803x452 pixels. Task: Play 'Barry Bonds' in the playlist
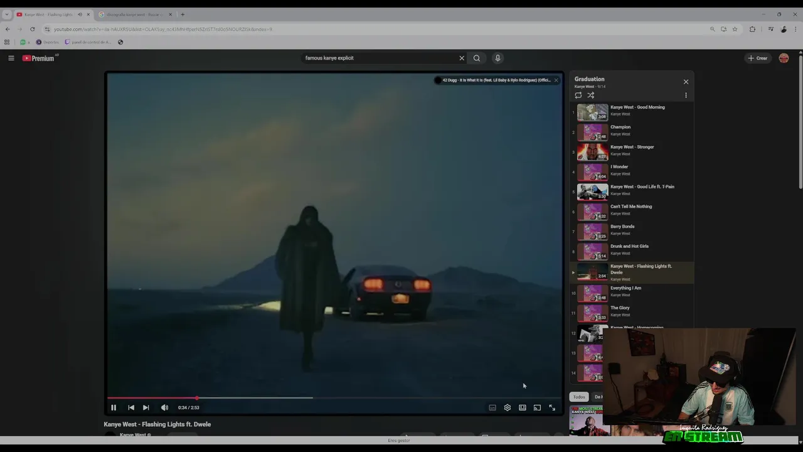pos(632,231)
